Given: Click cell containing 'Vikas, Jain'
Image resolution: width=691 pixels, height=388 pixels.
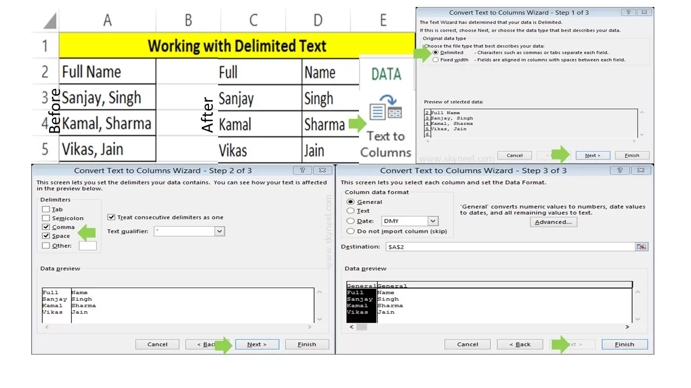Looking at the screenshot, I should 107,149.
